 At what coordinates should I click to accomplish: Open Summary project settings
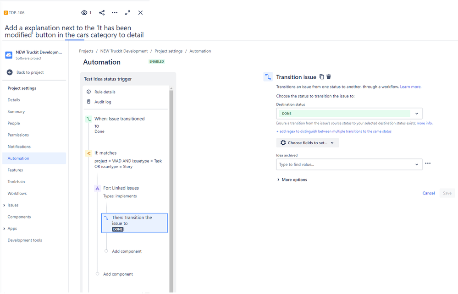coord(16,112)
